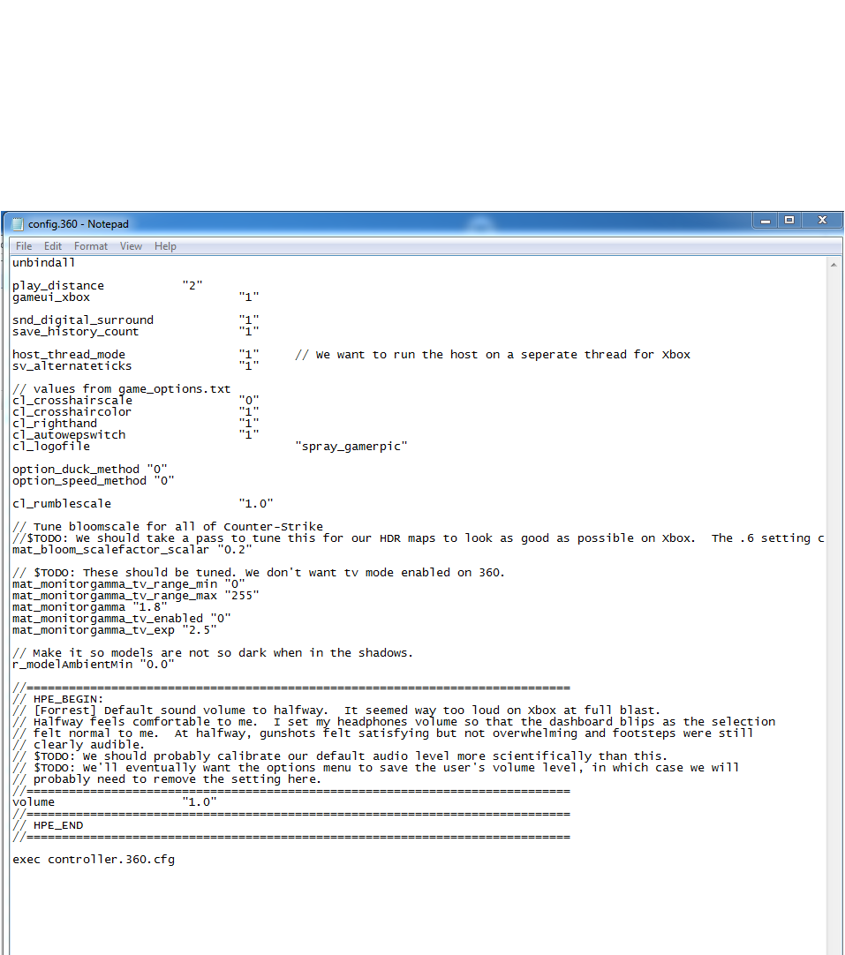
Task: Click on the "spray_gamerpic" value text
Action: 351,447
